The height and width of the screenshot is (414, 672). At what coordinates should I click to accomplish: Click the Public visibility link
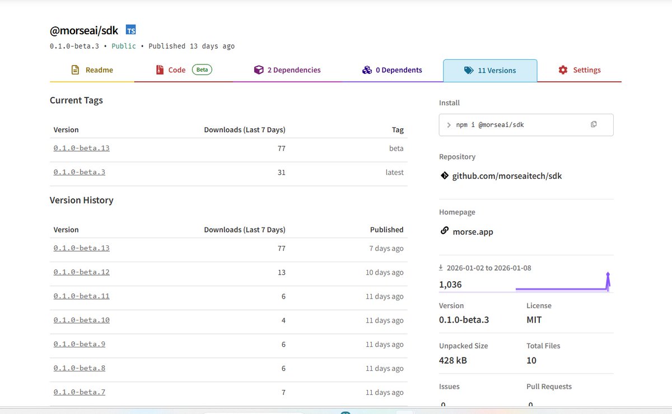[123, 46]
